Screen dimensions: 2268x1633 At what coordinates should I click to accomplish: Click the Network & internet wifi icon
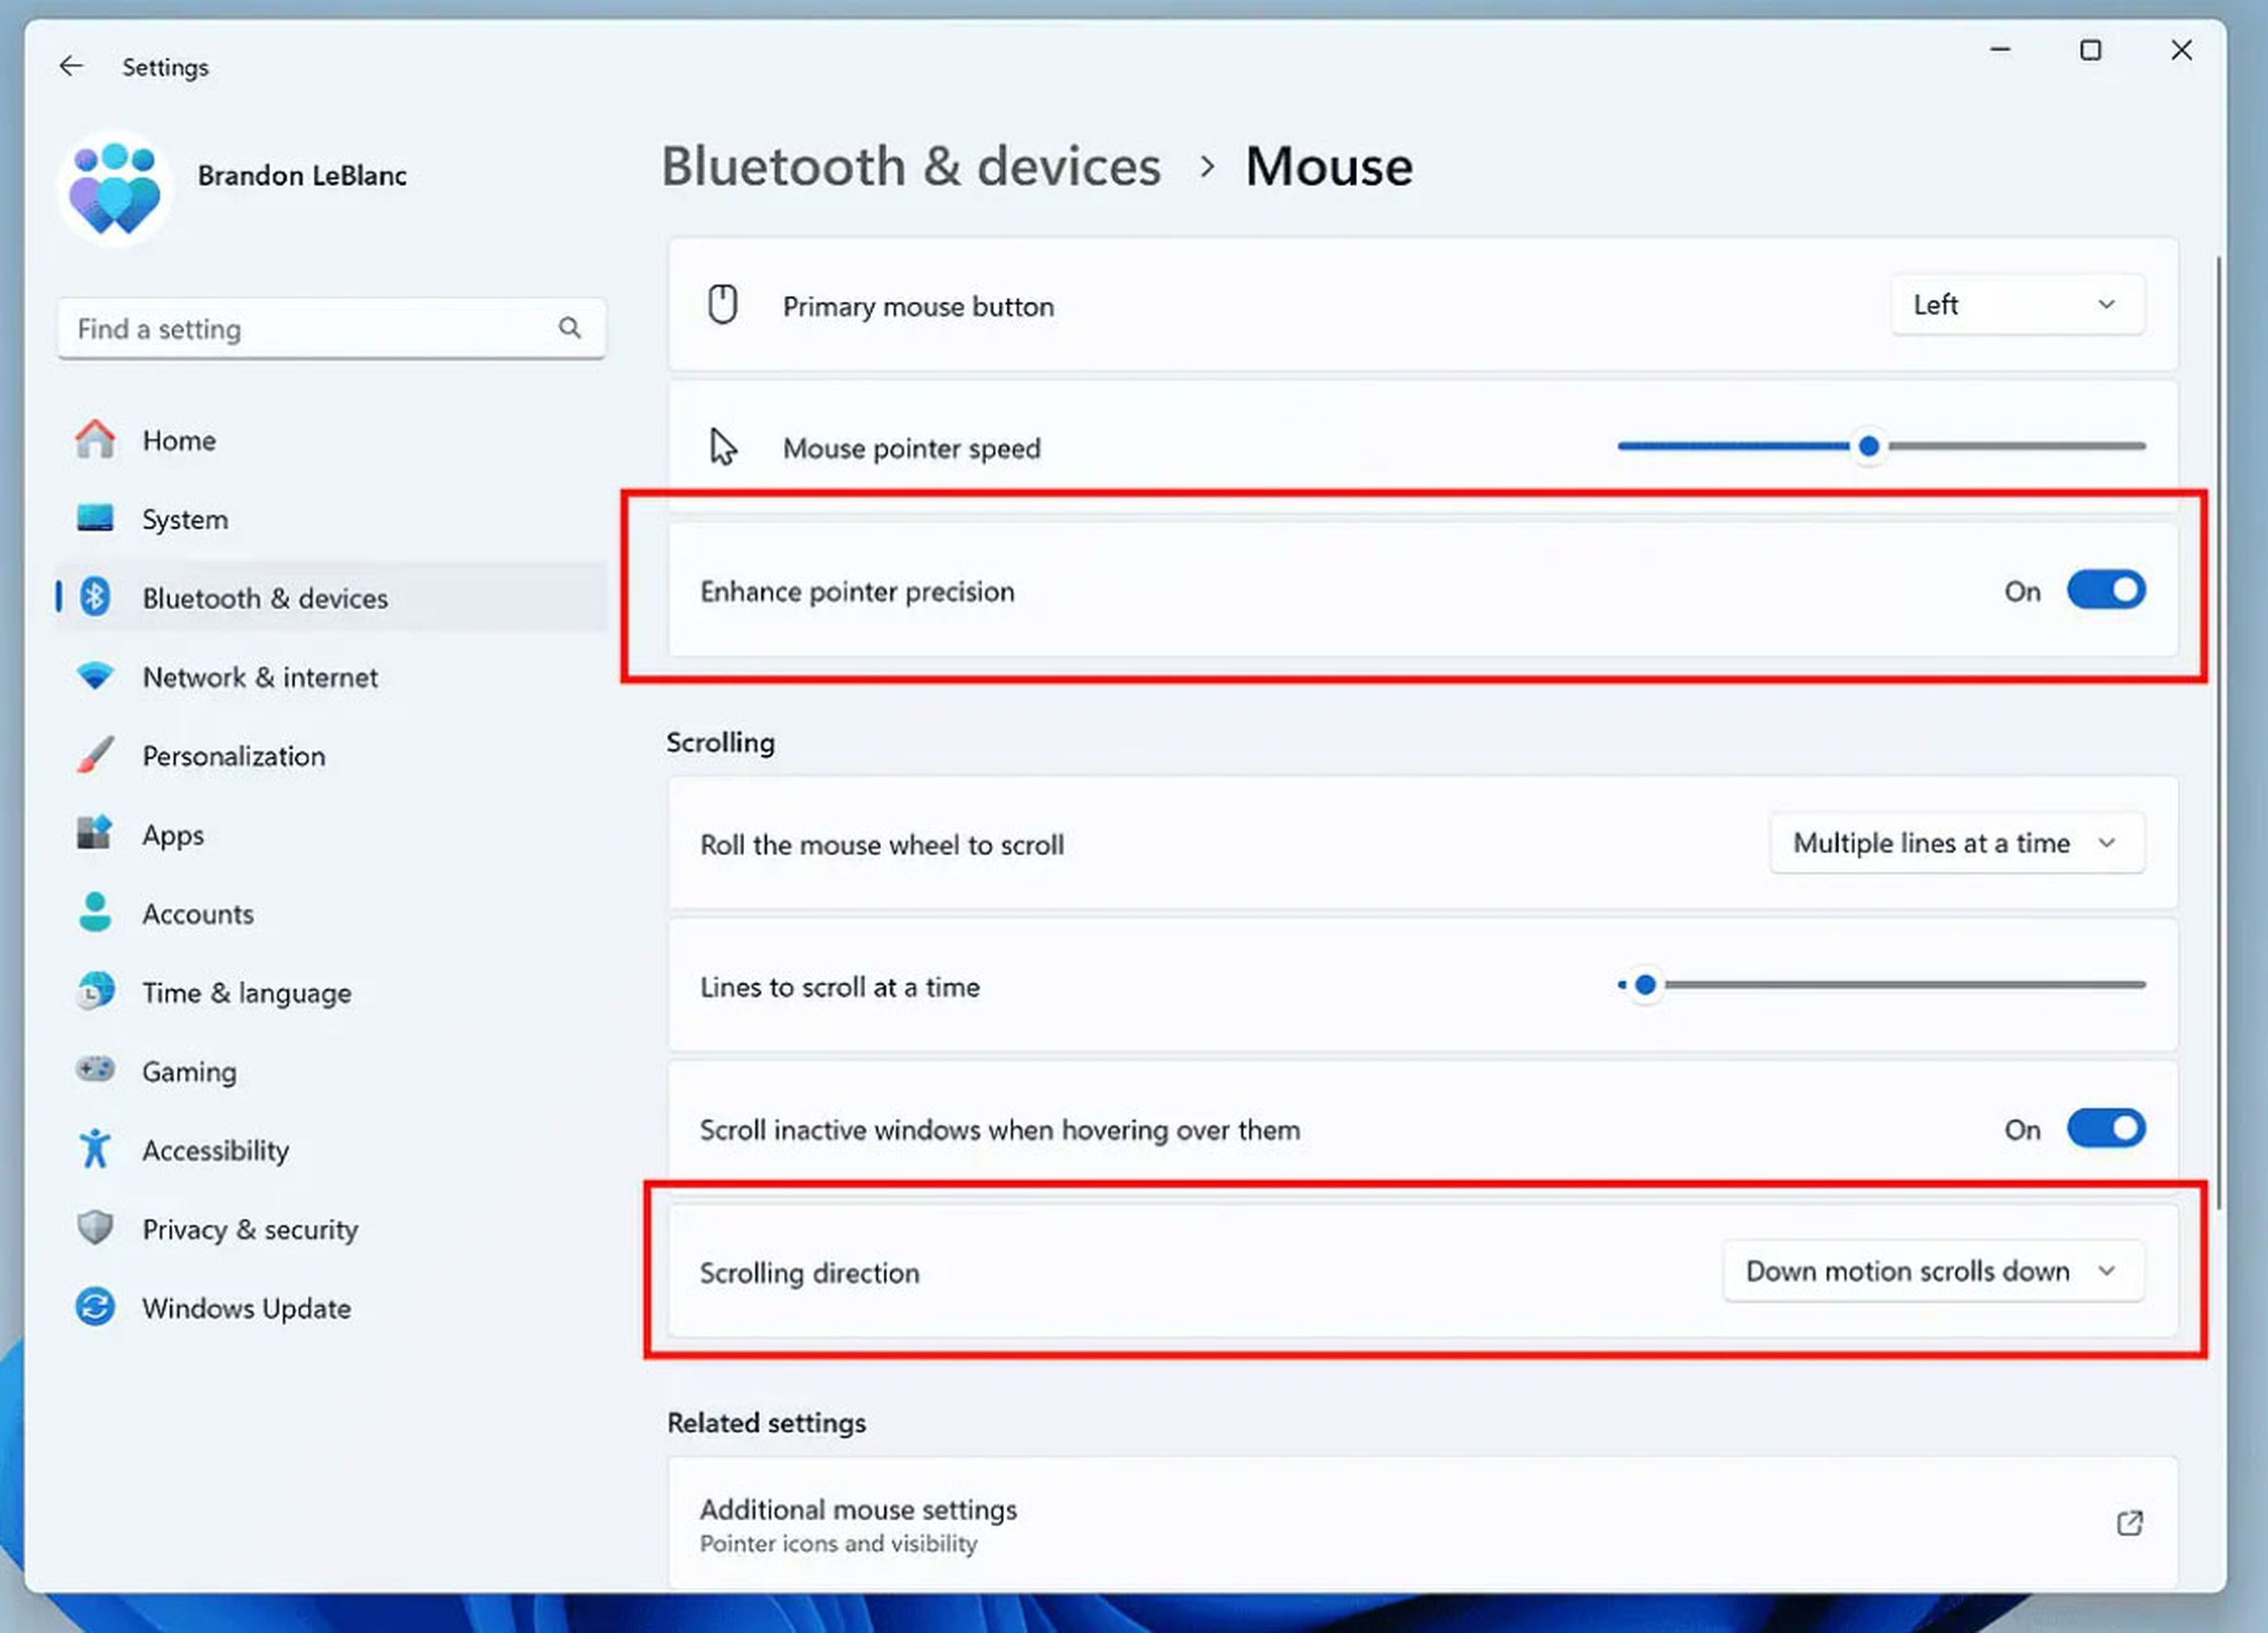click(x=95, y=677)
